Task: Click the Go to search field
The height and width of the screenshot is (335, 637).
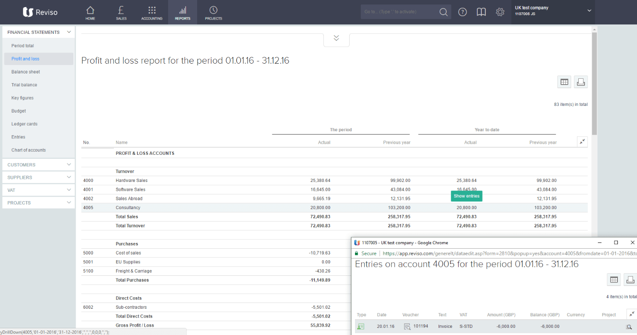Action: 398,12
